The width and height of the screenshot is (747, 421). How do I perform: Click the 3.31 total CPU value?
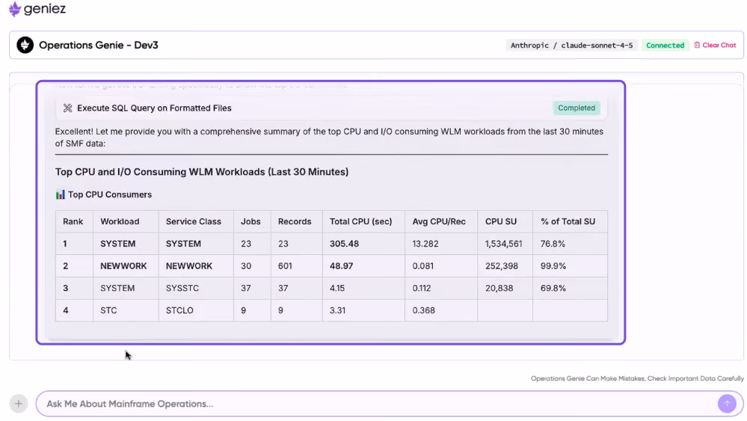337,310
